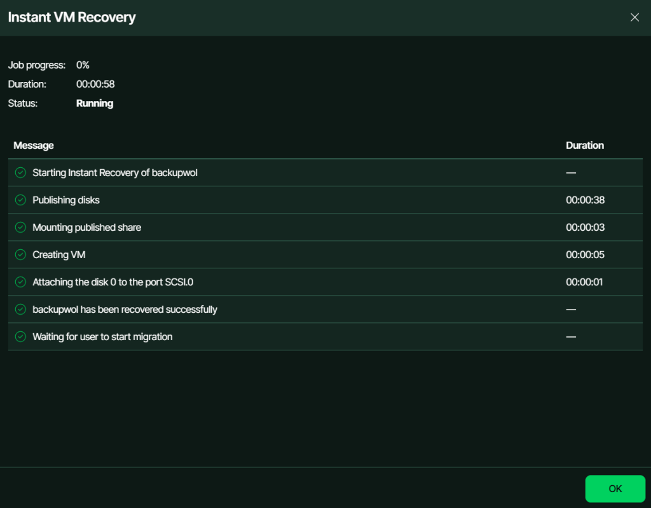The image size is (651, 508).
Task: Click the Running status value
Action: 95,104
